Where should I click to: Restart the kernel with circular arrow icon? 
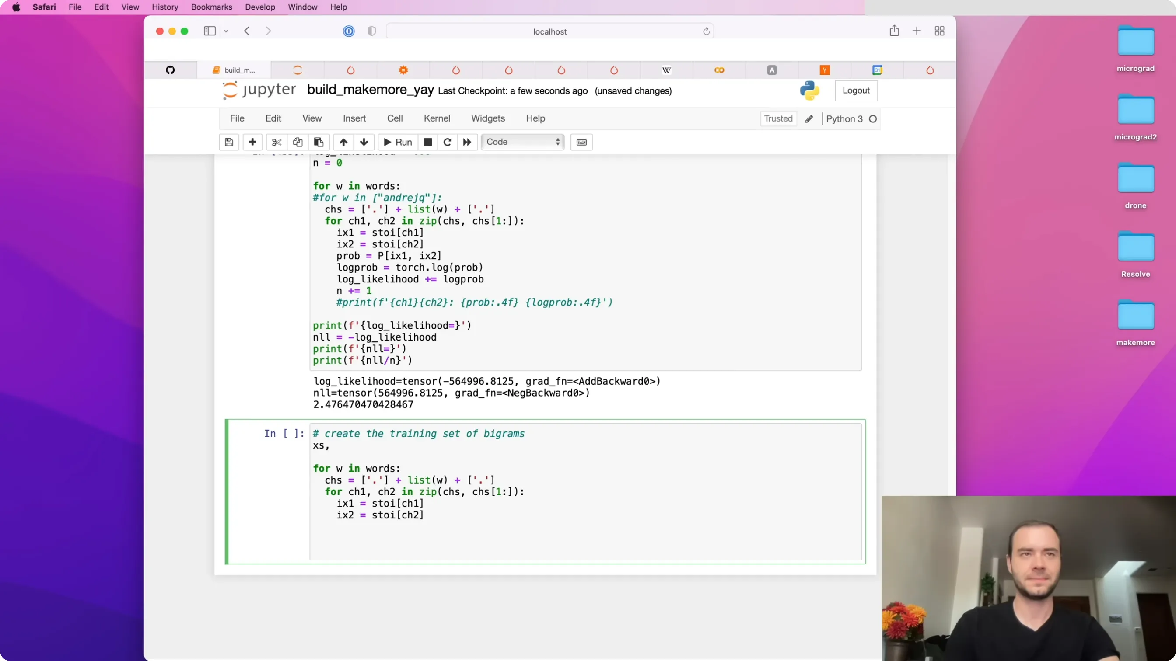[448, 142]
